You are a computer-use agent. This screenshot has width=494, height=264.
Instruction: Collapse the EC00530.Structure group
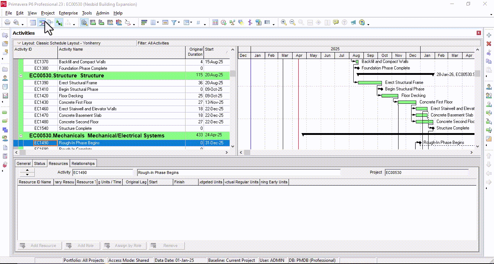21,76
